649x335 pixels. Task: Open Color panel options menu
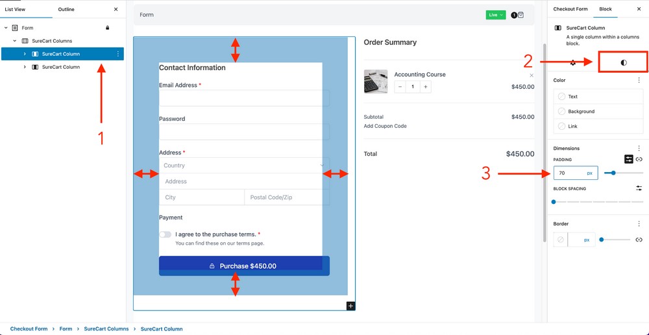pyautogui.click(x=639, y=80)
